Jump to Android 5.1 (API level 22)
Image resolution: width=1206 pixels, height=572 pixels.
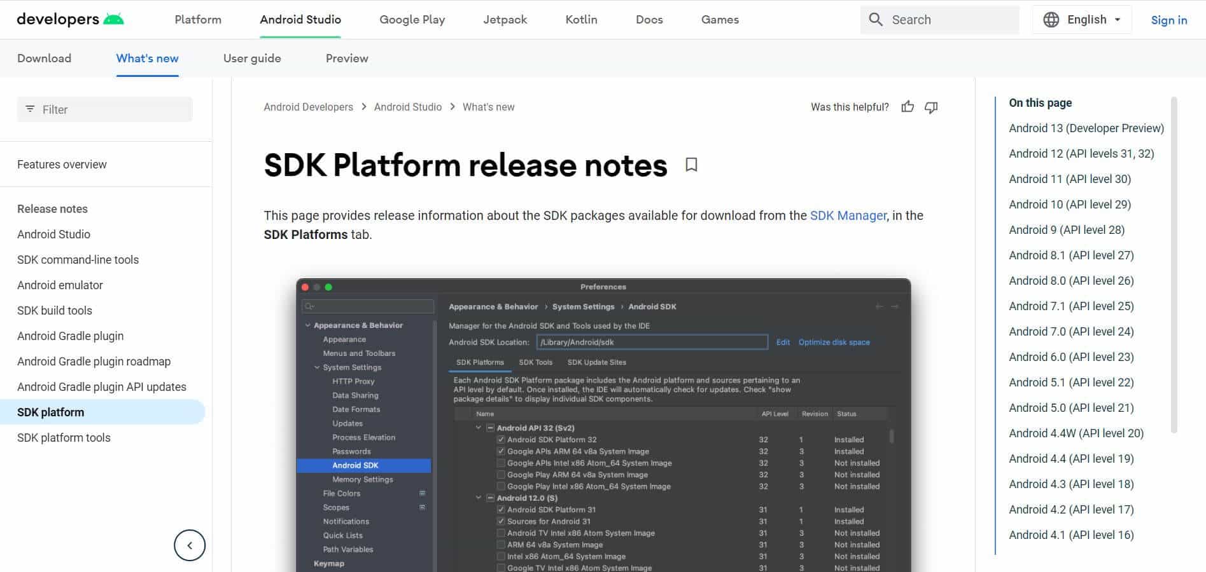pyautogui.click(x=1071, y=382)
